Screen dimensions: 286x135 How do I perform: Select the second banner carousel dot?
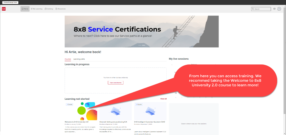point(144,45)
